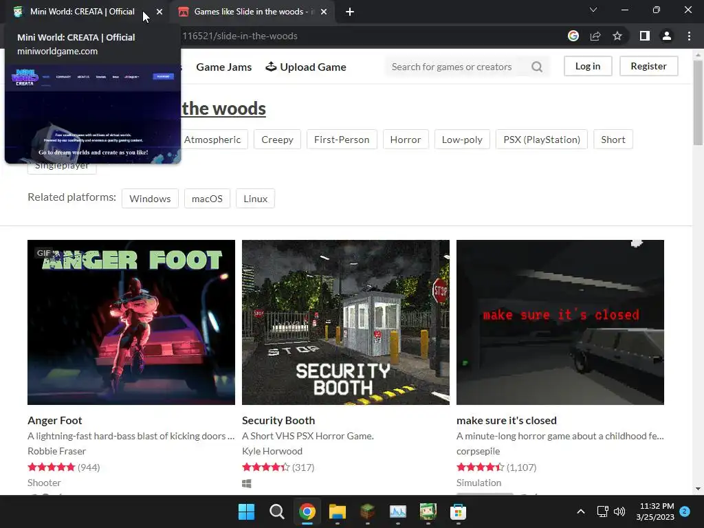Select the PSX (PlayStation) tag
Screen dimensions: 704x528
point(542,140)
